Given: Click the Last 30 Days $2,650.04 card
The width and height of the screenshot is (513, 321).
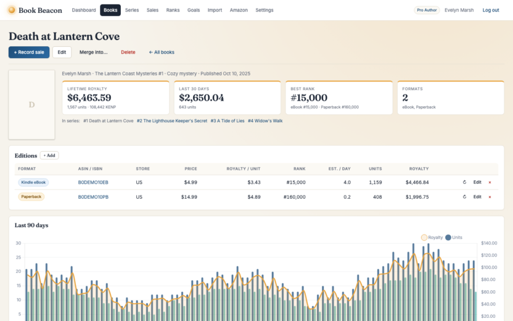Looking at the screenshot, I should coord(228,98).
